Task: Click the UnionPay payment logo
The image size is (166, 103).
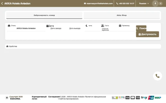Action: [x=151, y=98]
